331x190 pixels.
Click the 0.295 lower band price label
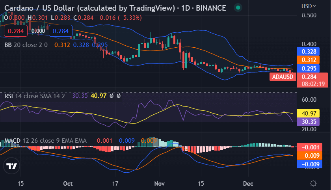click(x=308, y=69)
